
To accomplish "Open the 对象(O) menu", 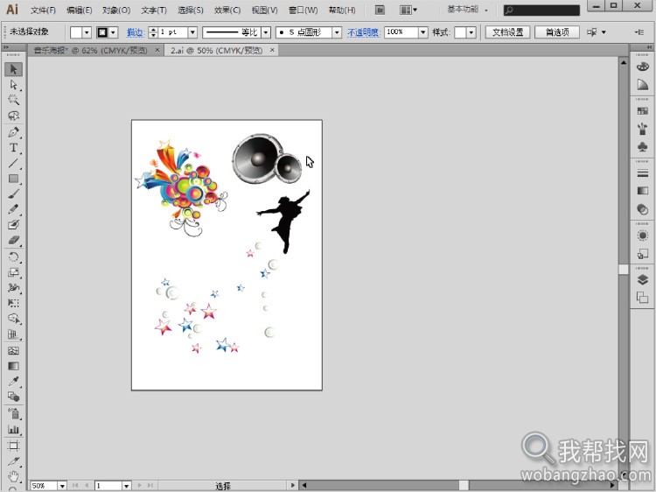I will pyautogui.click(x=116, y=10).
